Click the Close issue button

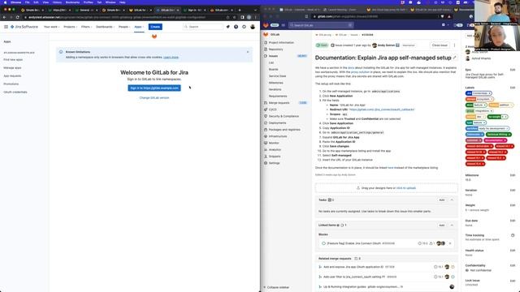[x=440, y=45]
